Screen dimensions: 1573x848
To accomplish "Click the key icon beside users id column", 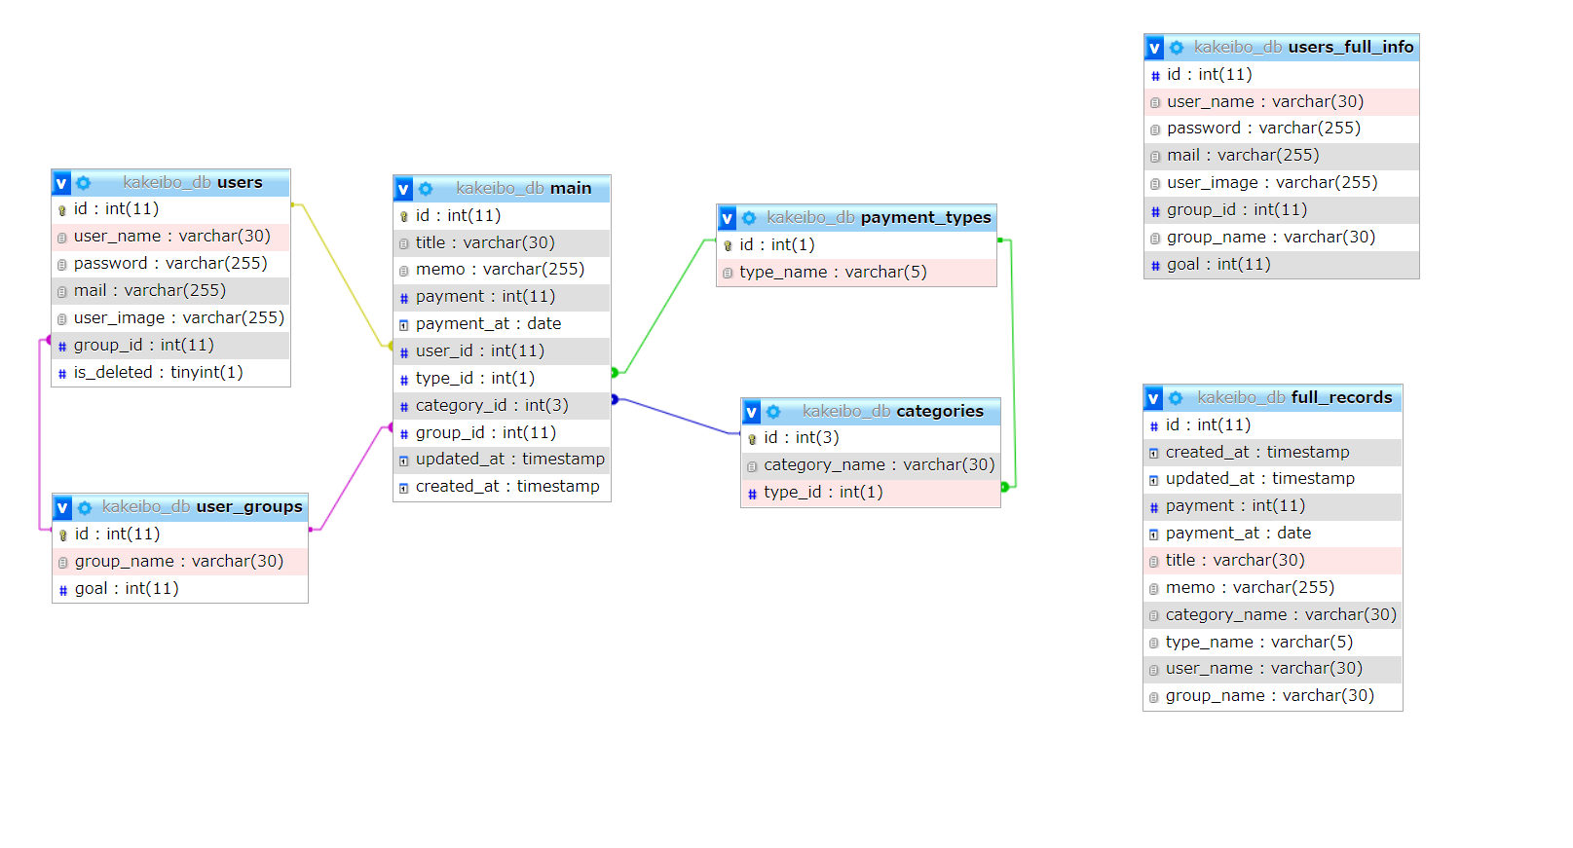I will (62, 209).
